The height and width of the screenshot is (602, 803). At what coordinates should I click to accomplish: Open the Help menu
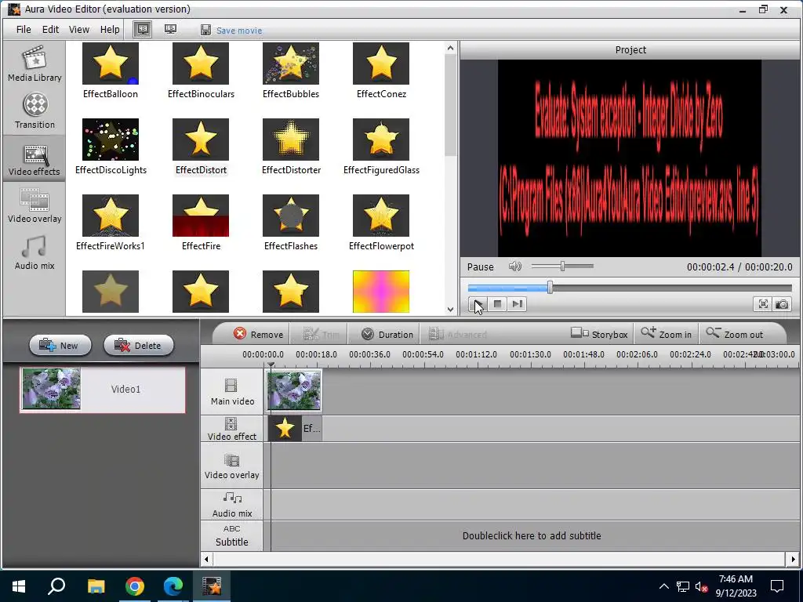point(110,30)
